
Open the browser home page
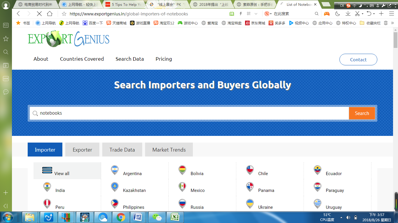tap(50, 14)
